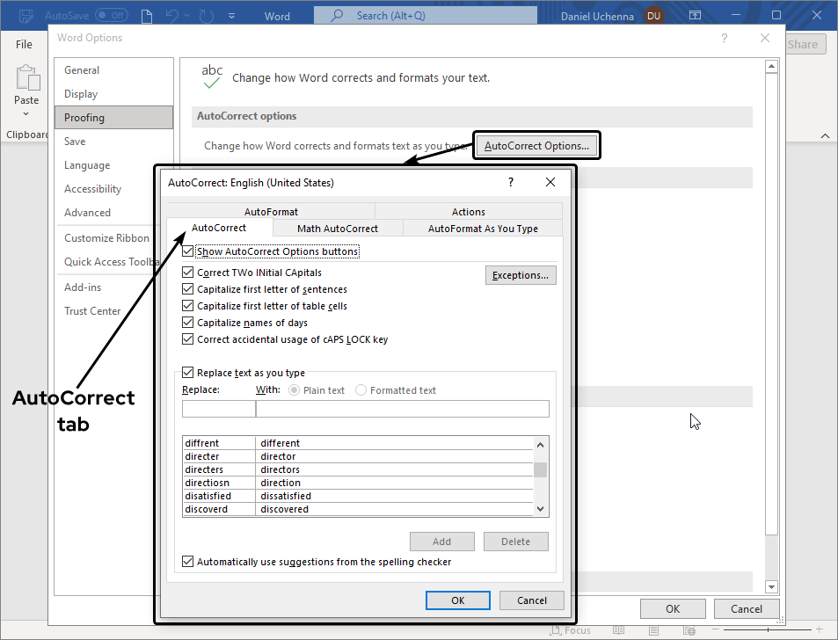Expand the collapsed ribbon chevron

(x=825, y=135)
